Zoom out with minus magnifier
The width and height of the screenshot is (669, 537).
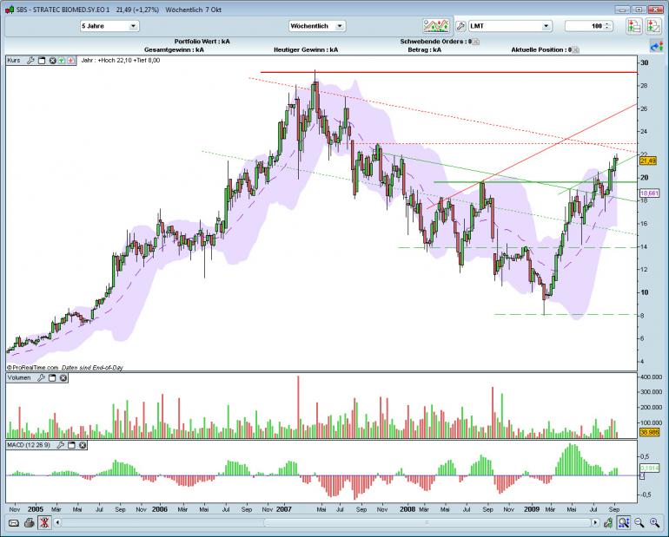639,522
